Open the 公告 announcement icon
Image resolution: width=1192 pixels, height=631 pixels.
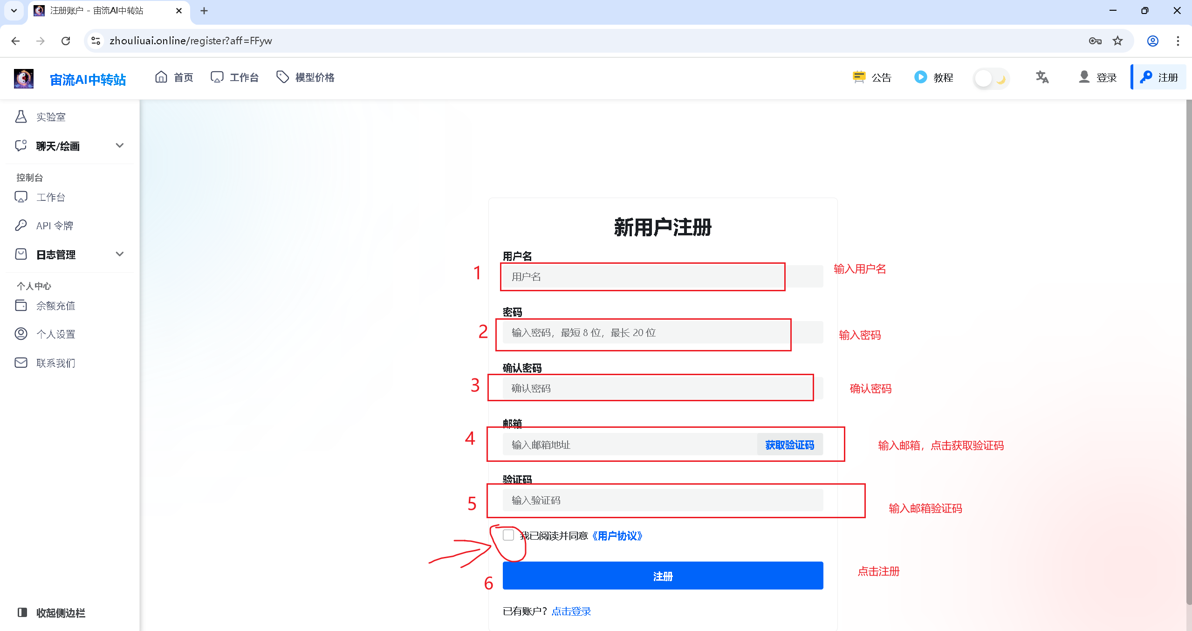(x=859, y=77)
